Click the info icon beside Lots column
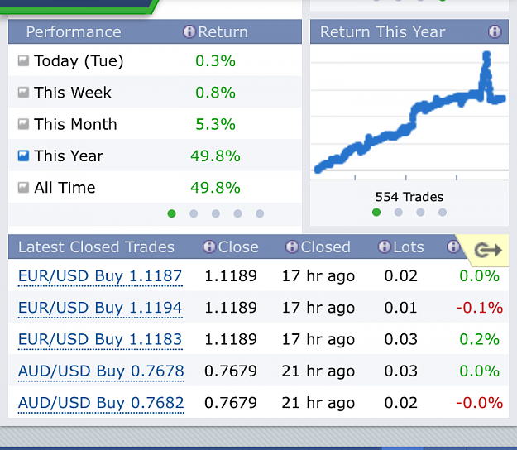Image resolution: width=517 pixels, height=450 pixels. tap(384, 247)
